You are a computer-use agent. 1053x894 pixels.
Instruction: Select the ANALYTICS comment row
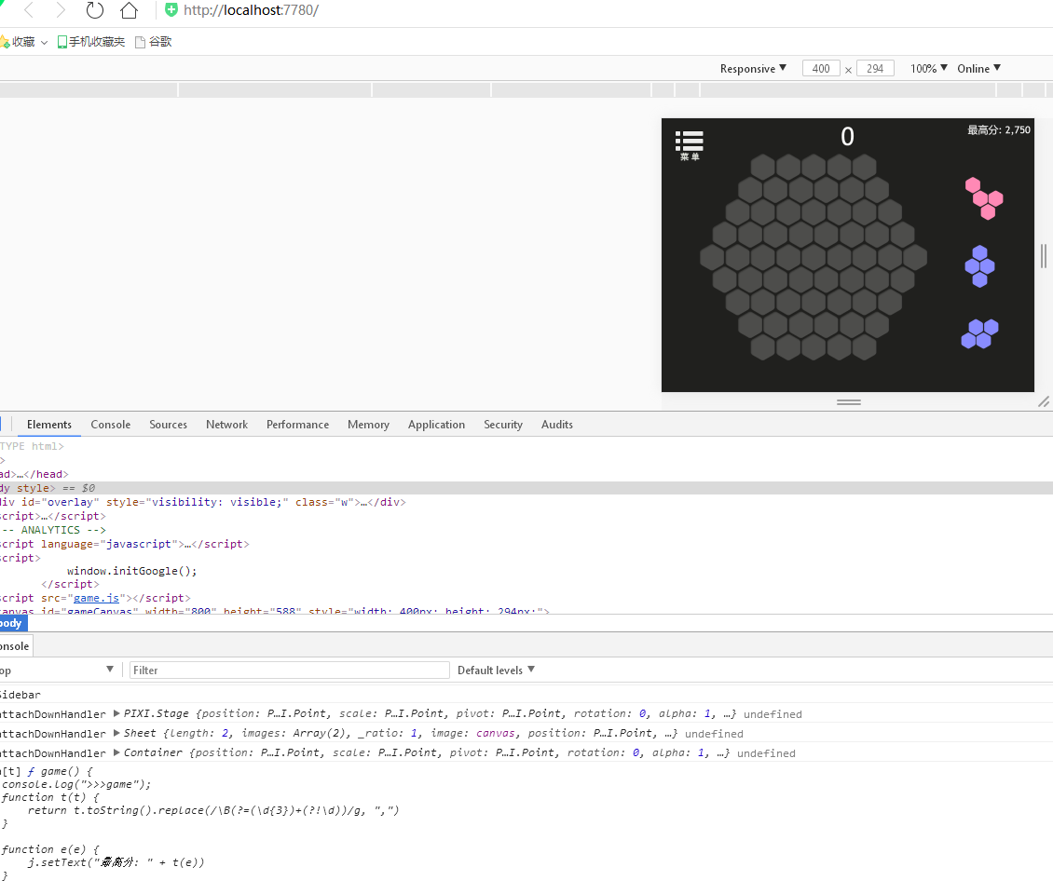click(x=526, y=530)
